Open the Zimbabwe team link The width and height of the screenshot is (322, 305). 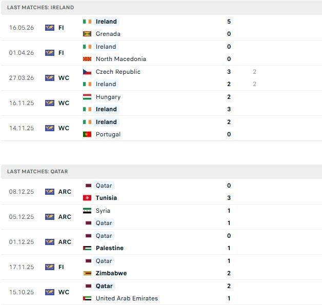point(111,273)
